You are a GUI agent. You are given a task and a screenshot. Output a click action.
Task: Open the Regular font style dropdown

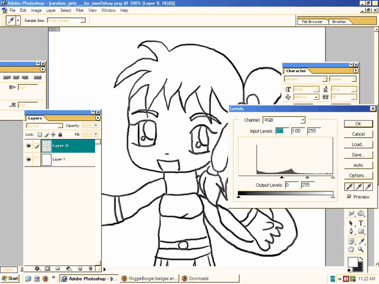tap(354, 79)
